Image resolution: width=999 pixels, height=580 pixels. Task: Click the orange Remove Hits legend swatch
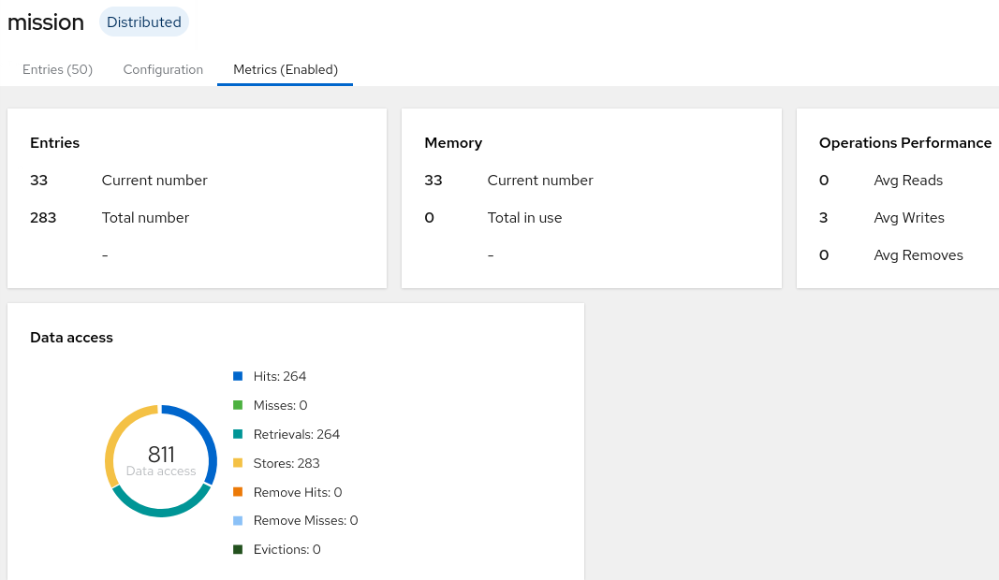pos(238,492)
